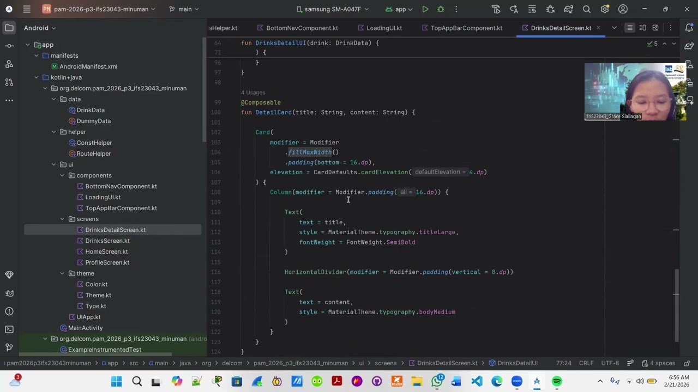The width and height of the screenshot is (698, 392).
Task: Click screens breadcrumb in navigation bar
Action: [386, 363]
